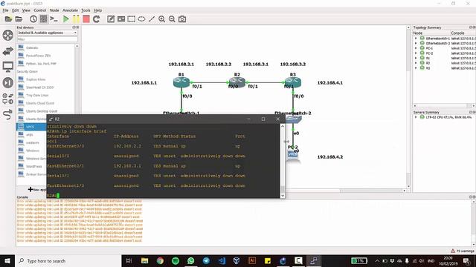This screenshot has height=267, width=476.
Task: Open WhatsApp from the taskbar
Action: click(x=191, y=260)
